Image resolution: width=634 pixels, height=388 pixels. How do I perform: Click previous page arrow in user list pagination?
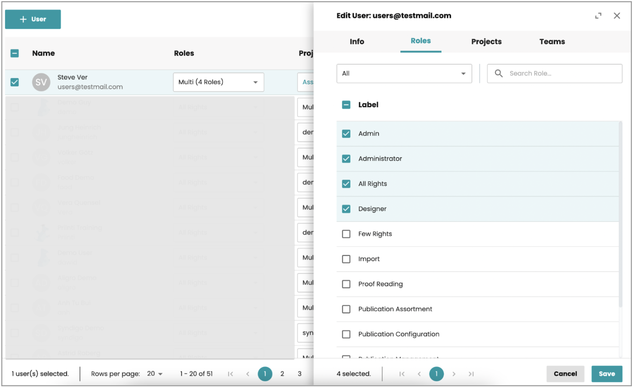coord(248,374)
